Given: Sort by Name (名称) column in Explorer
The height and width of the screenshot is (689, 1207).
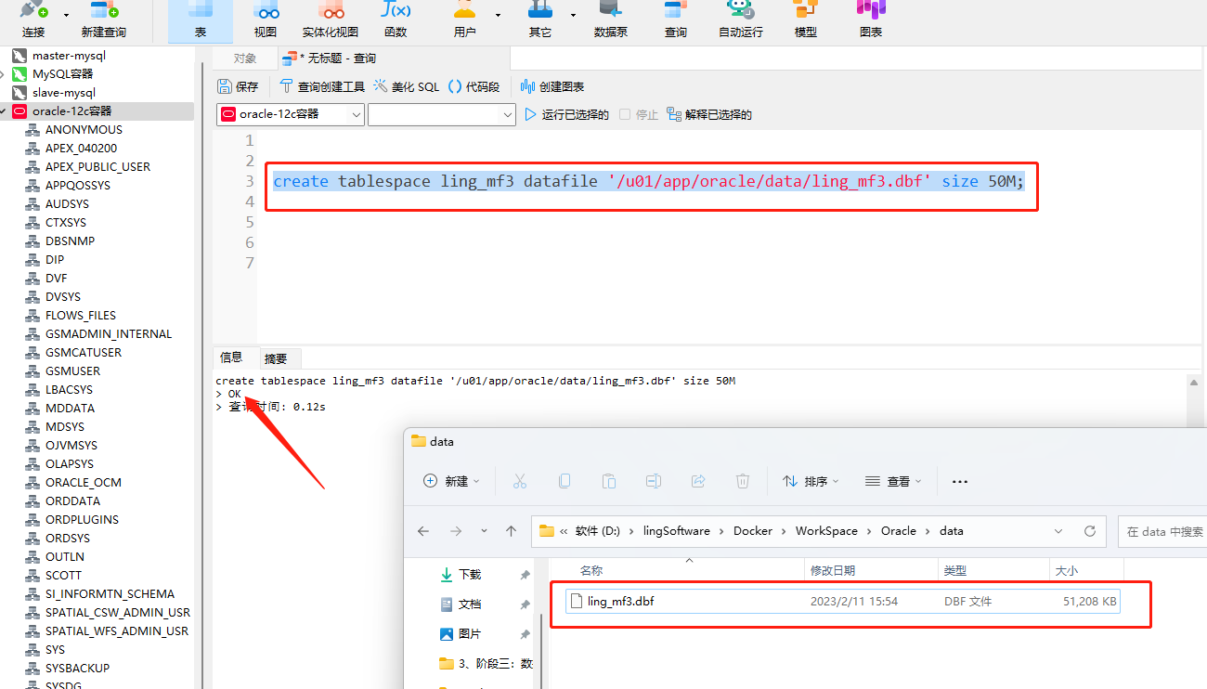Looking at the screenshot, I should click(591, 570).
